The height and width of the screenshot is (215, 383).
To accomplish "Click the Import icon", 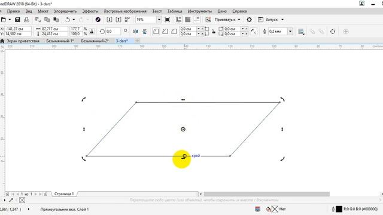I will (x=110, y=20).
